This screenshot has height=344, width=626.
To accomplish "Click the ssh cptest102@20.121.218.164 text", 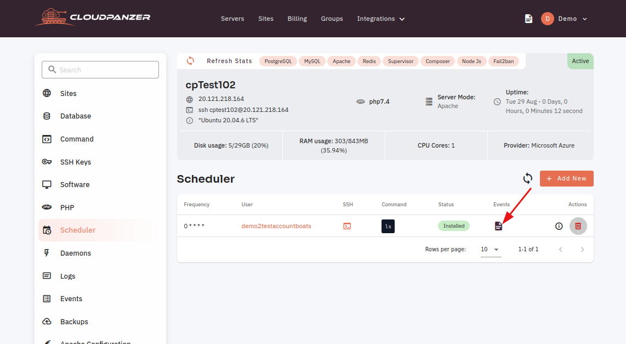I will [x=243, y=110].
